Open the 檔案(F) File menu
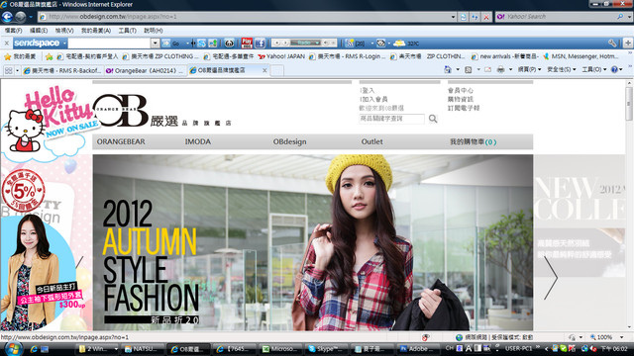The width and height of the screenshot is (634, 356). click(x=13, y=31)
